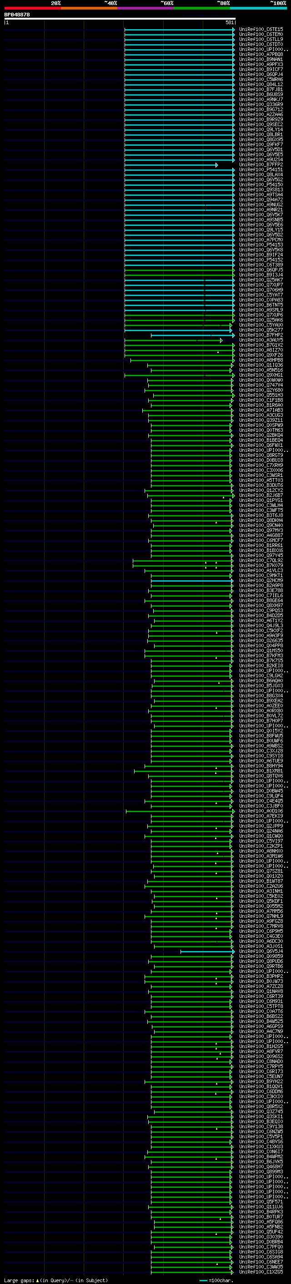Click the red ~20% identity color band
291x1284 pixels.
tap(32, 8)
